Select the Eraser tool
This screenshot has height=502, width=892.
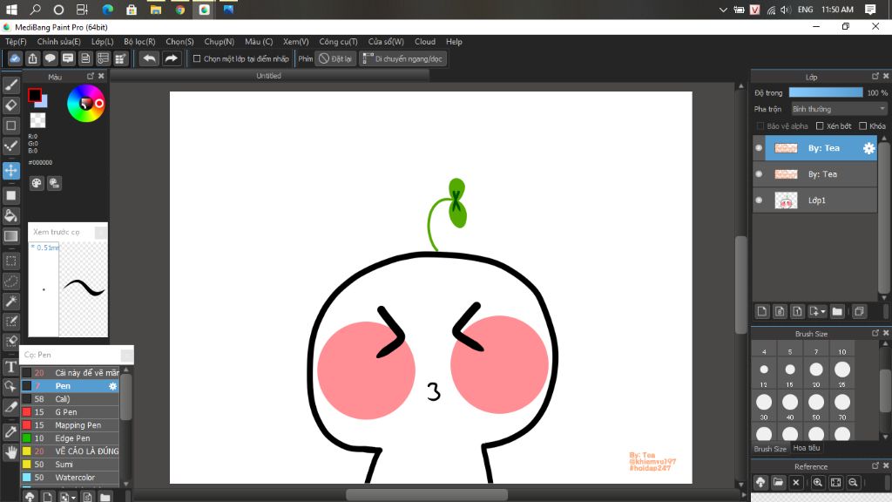point(10,105)
